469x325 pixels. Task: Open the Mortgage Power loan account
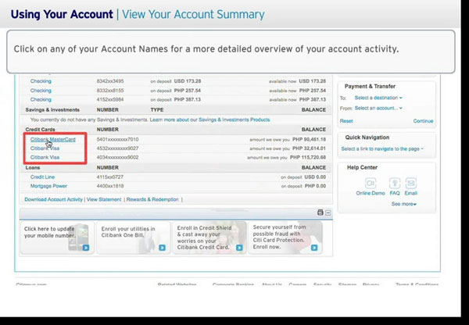(x=48, y=186)
